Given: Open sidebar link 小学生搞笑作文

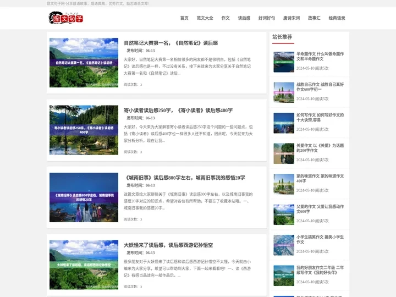Looking at the screenshot, I should pos(320,240).
